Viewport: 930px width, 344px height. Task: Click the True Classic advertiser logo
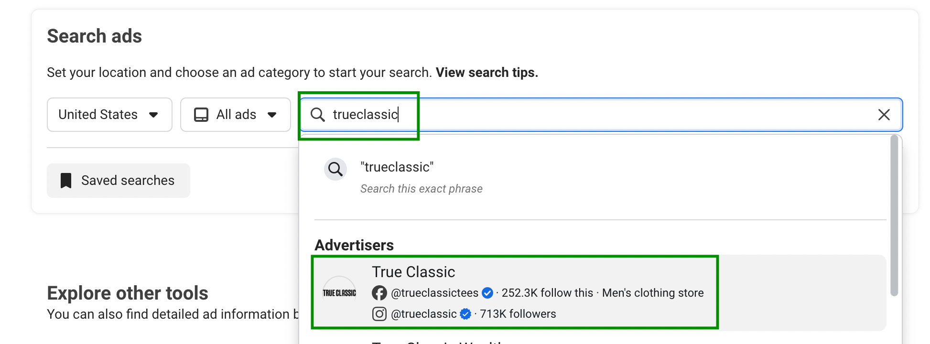point(339,293)
